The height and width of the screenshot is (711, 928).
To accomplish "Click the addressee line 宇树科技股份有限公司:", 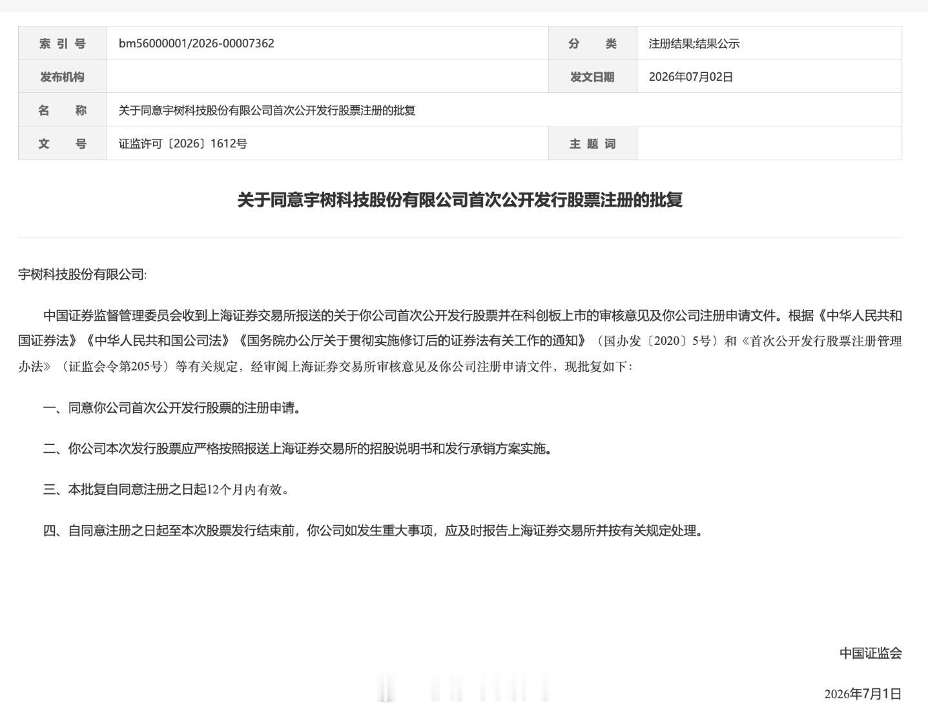I will pyautogui.click(x=83, y=274).
